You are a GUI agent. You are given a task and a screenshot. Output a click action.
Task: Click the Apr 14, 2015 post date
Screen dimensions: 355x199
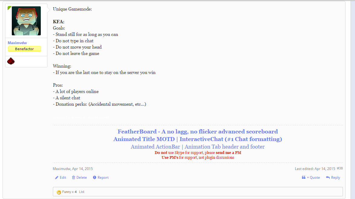[x=82, y=169]
